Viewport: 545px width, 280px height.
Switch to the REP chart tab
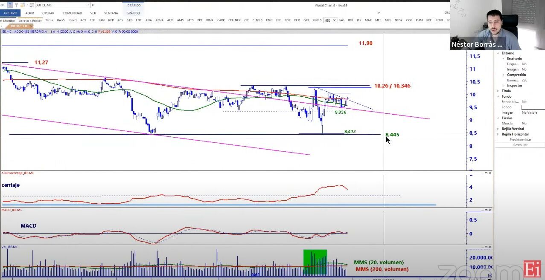pos(111,20)
